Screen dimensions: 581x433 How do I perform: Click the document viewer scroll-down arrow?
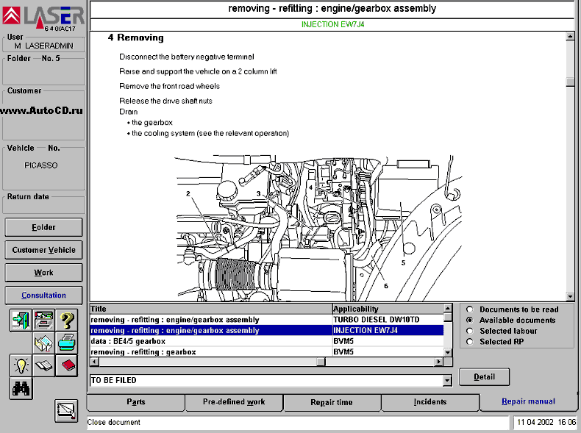570,296
